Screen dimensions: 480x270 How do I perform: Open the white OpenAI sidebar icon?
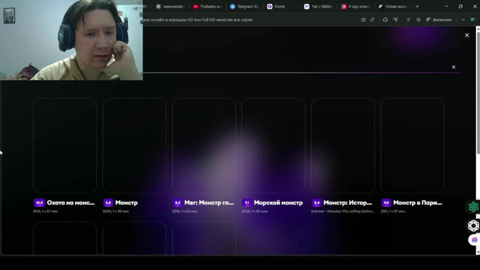pyautogui.click(x=473, y=226)
